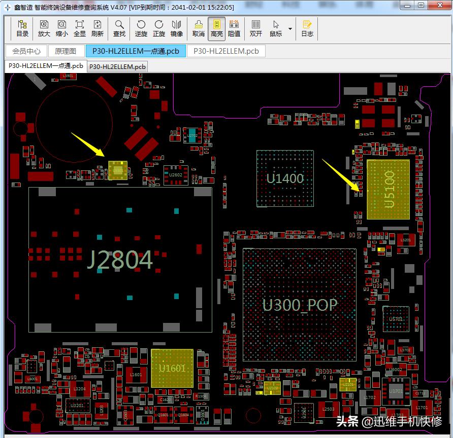This screenshot has width=453, height=438.
Task: Toggle 阻值 resistance value display
Action: 234,28
